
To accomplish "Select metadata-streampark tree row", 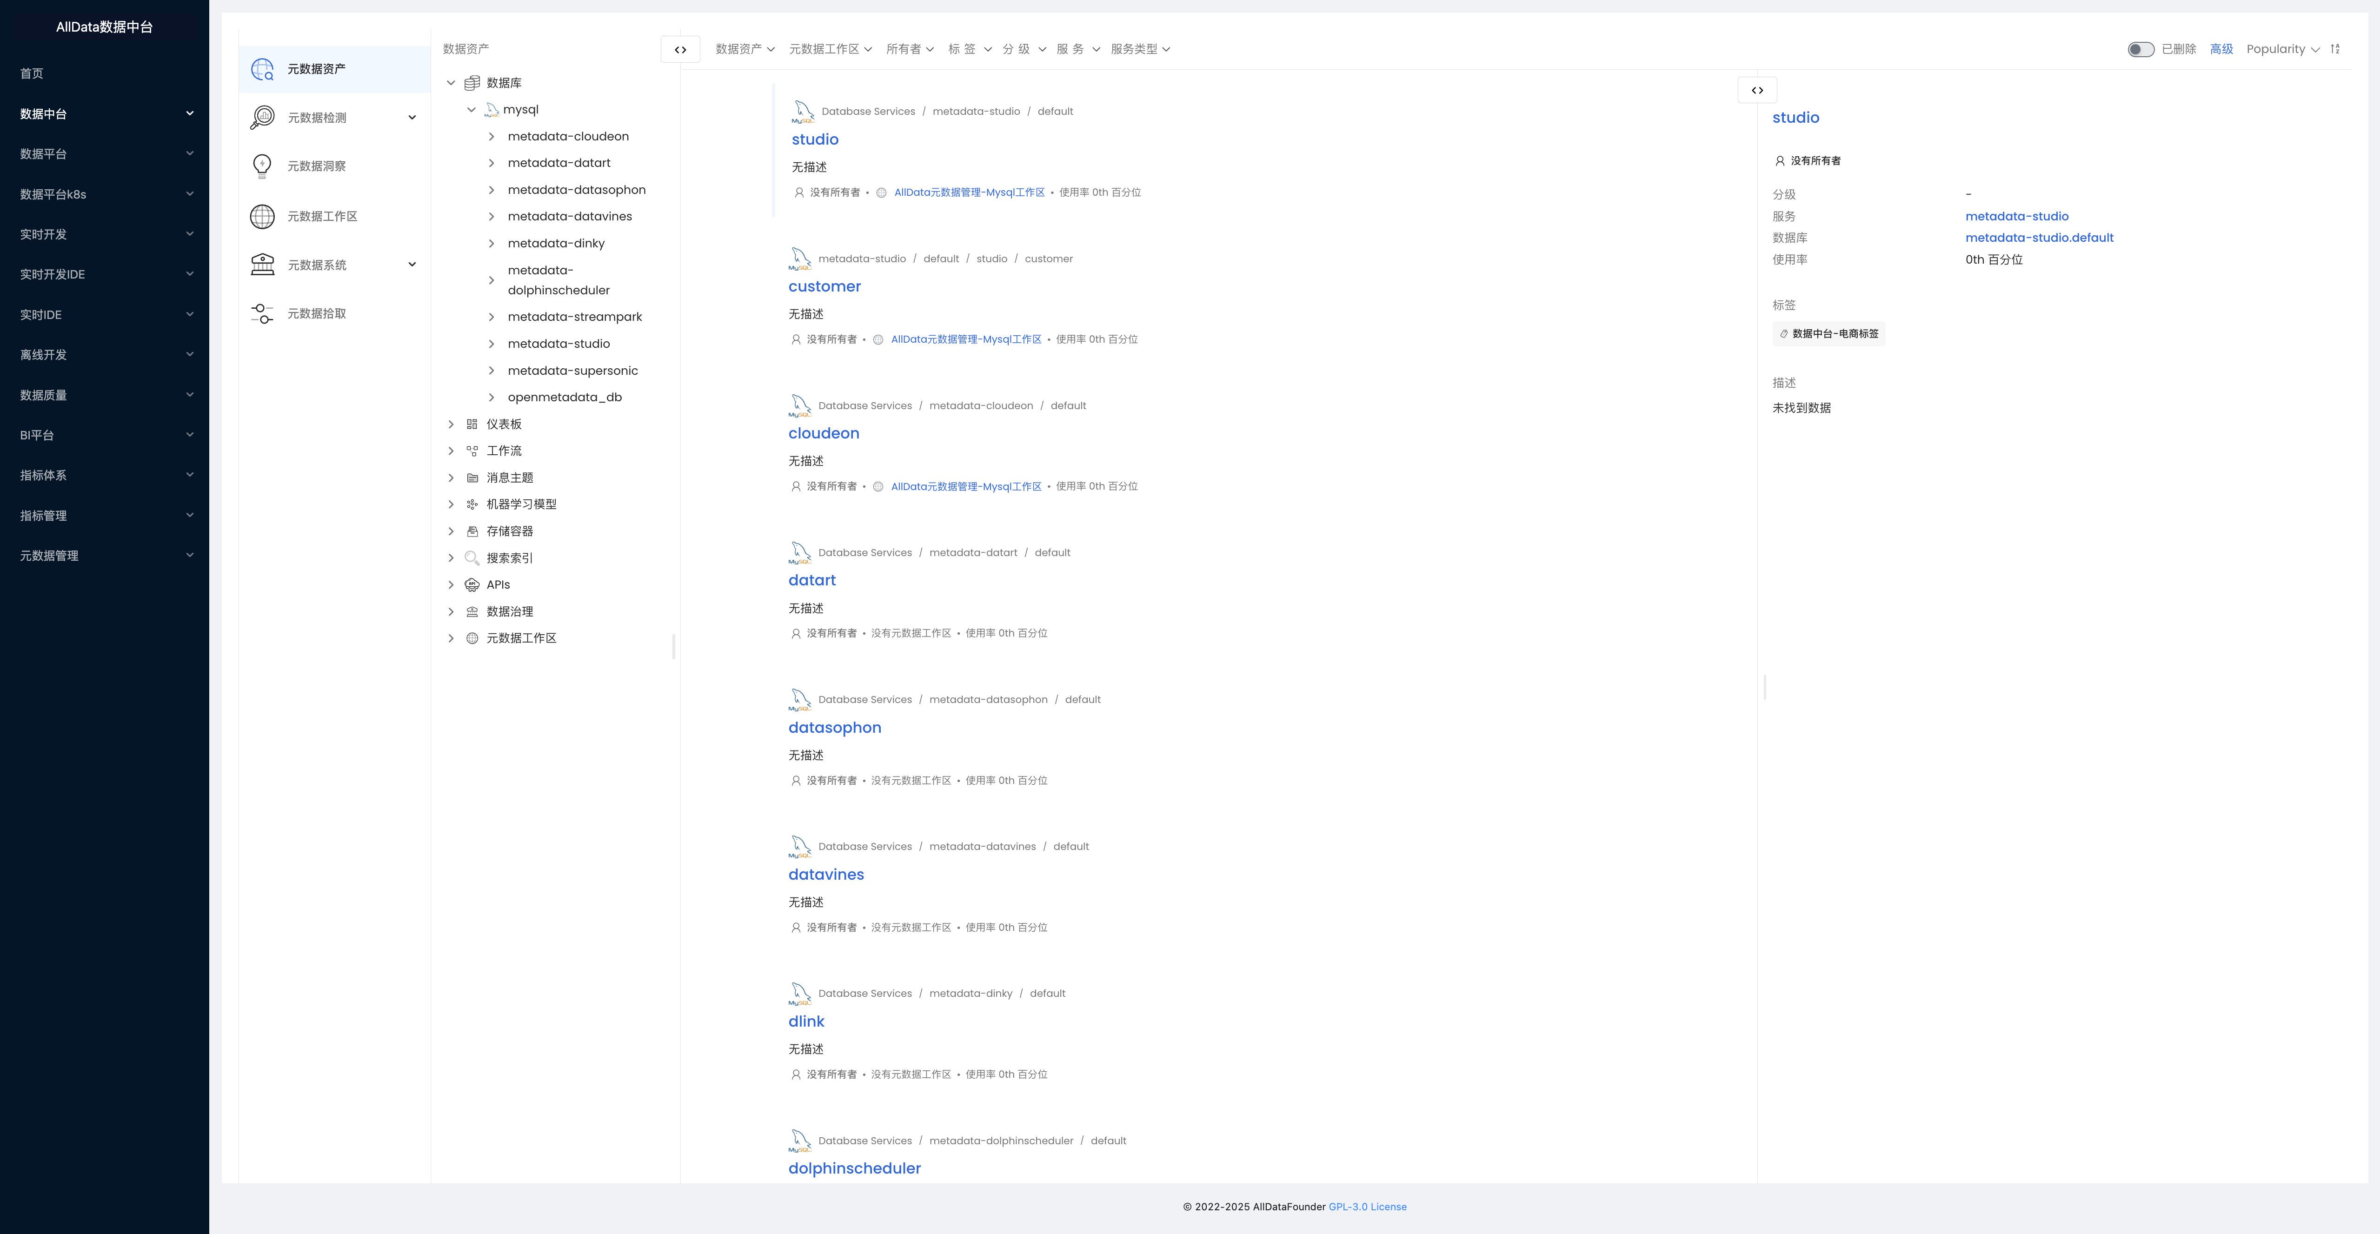I will [575, 317].
